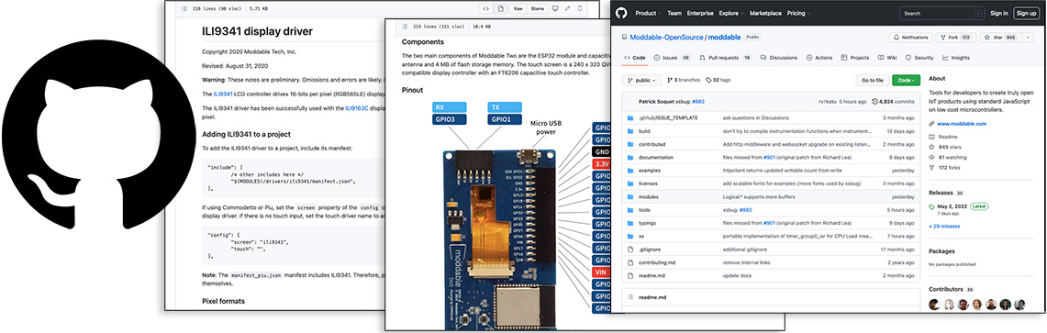View the 32 tags link
Screen dimensions: 1047x333
pos(718,80)
